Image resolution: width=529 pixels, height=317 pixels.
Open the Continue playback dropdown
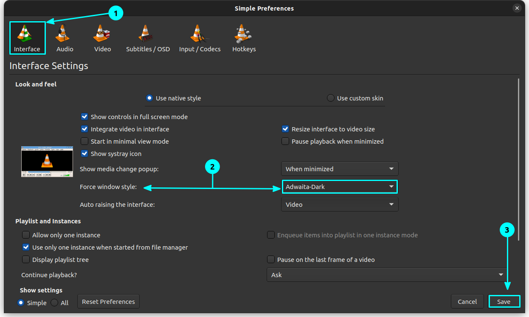tap(387, 275)
